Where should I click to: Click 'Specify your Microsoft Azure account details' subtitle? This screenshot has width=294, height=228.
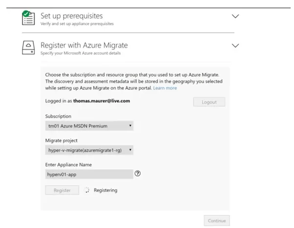point(81,53)
